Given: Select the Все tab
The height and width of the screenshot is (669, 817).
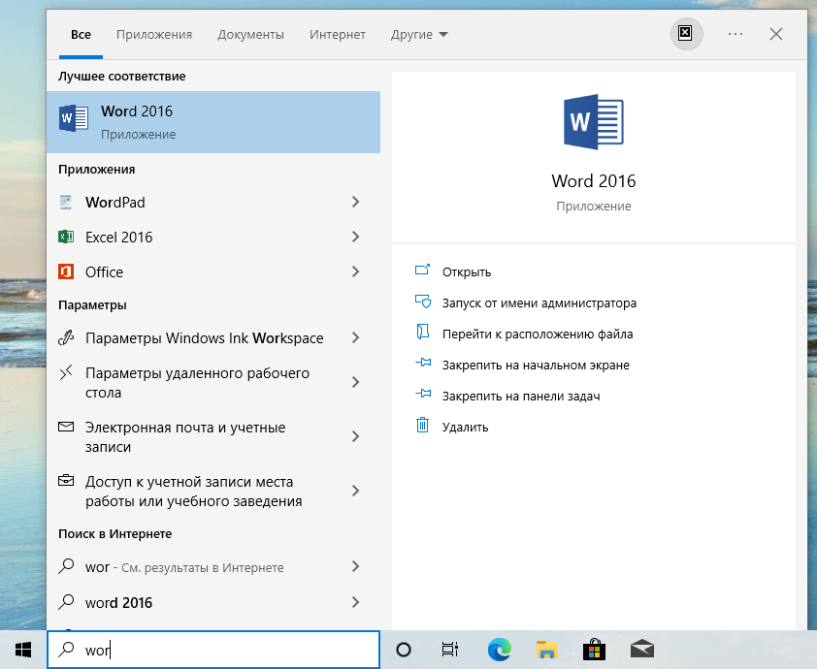Looking at the screenshot, I should coord(81,34).
